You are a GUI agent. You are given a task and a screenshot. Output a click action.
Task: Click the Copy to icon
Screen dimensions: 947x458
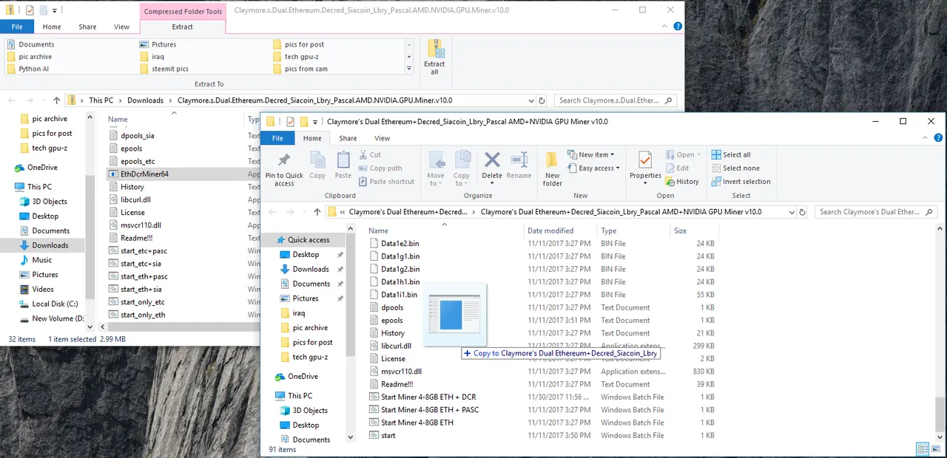[x=462, y=161]
